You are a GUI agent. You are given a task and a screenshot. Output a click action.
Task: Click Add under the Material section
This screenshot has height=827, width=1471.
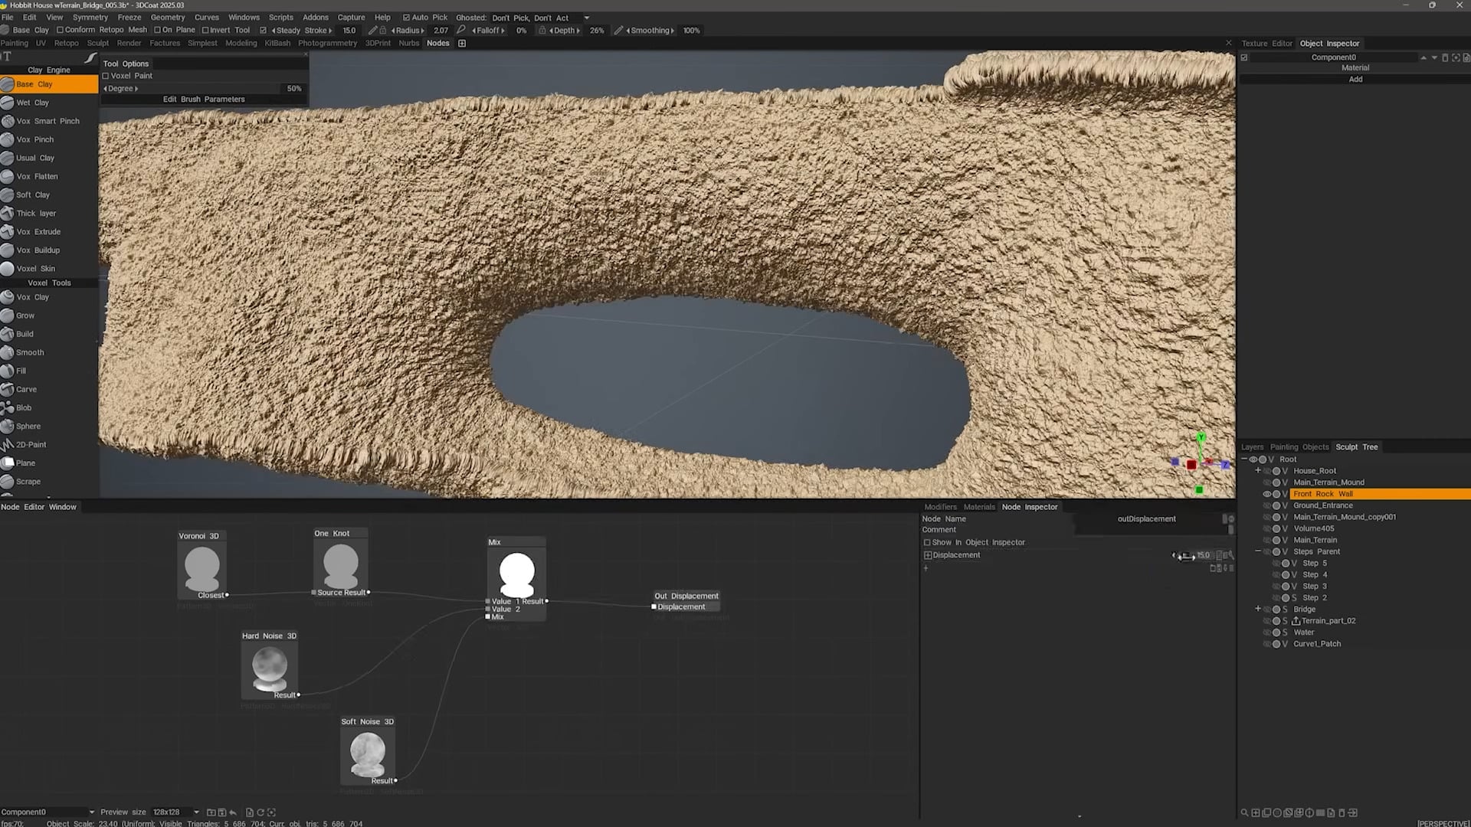tap(1355, 79)
